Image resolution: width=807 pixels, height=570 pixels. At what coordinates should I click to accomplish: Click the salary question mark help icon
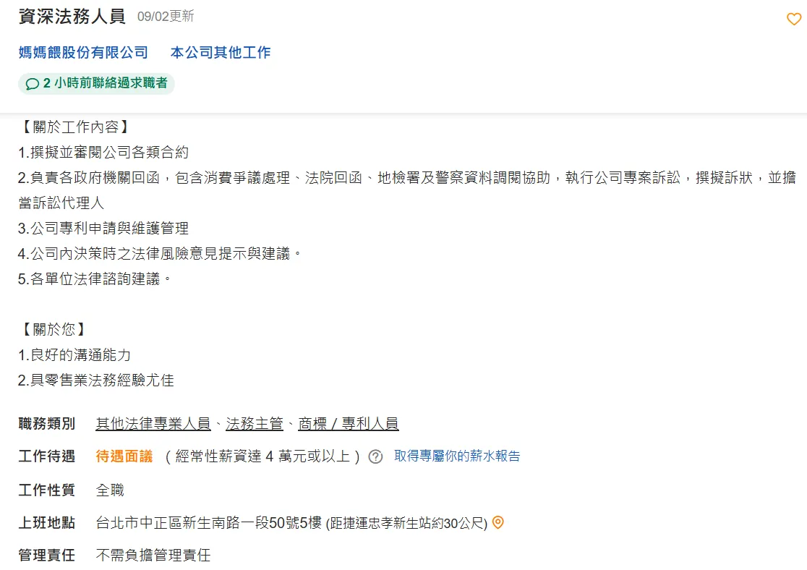coord(375,456)
